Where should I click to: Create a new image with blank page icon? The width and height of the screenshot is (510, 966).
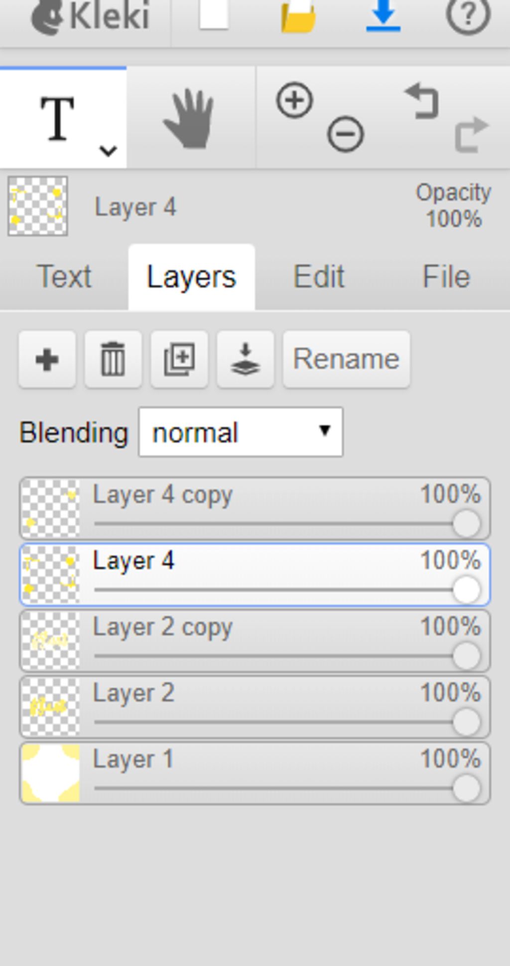click(214, 14)
